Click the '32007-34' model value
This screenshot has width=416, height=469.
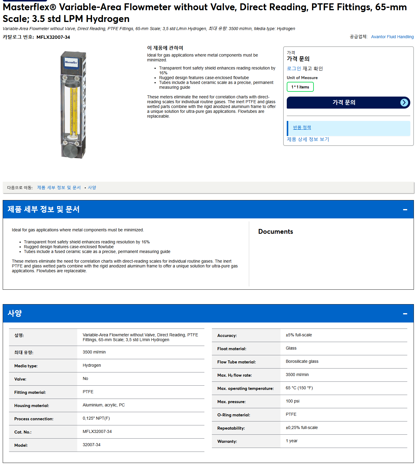tap(92, 445)
